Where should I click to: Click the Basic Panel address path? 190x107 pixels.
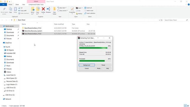[22, 20]
